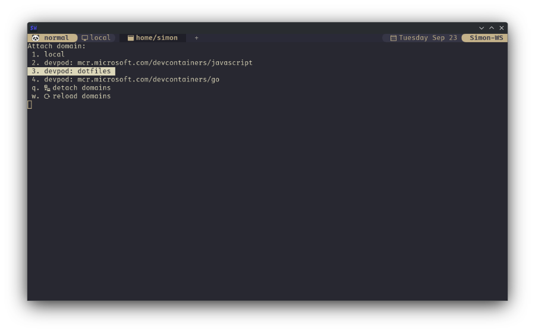Click the normal mode indicator
Viewport: 535px width, 333px height.
(56, 38)
